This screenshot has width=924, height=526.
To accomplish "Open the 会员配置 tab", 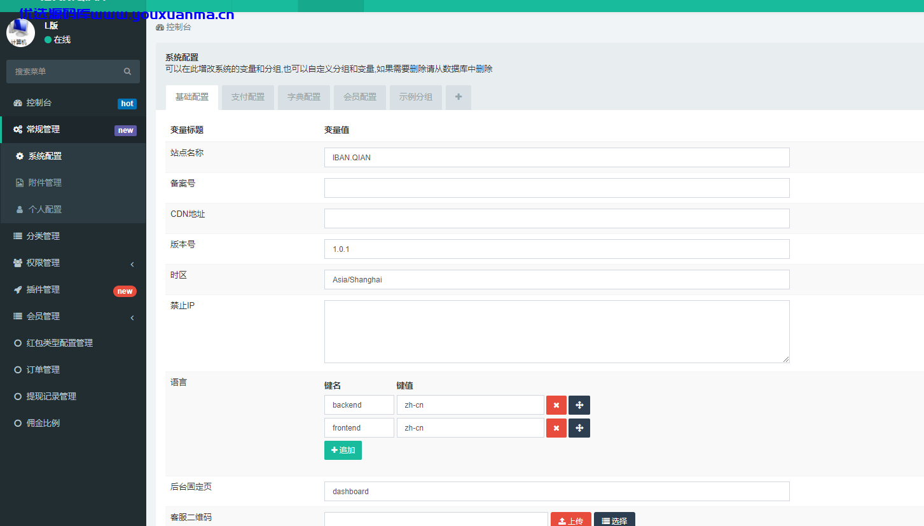I will pos(360,97).
